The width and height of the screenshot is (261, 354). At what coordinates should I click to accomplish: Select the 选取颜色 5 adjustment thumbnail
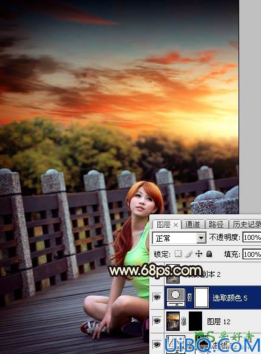[175, 297]
